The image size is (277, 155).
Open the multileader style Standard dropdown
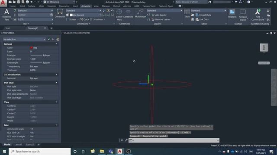click(x=164, y=10)
